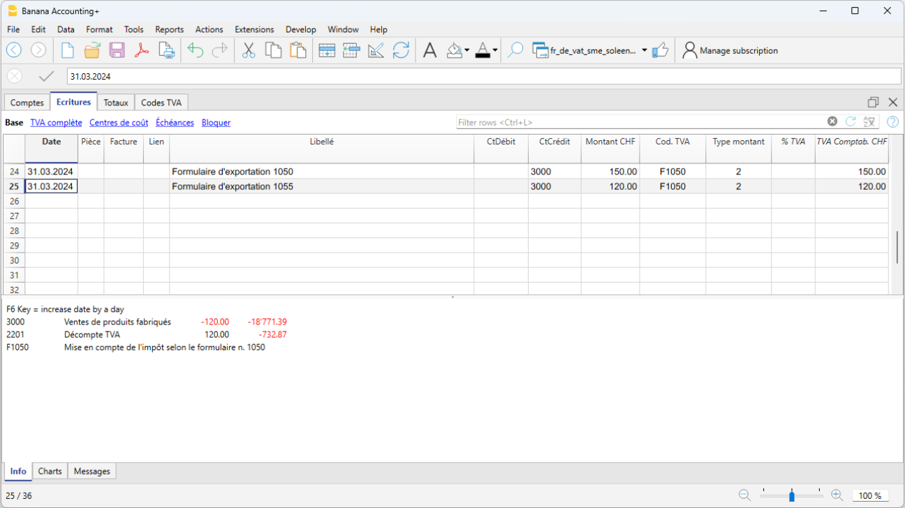Open the Reports menu
The height and width of the screenshot is (508, 905).
click(169, 29)
